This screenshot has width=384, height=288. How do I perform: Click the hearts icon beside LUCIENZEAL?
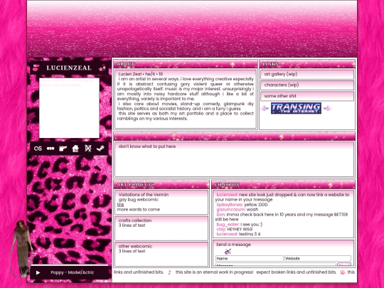[x=36, y=68]
